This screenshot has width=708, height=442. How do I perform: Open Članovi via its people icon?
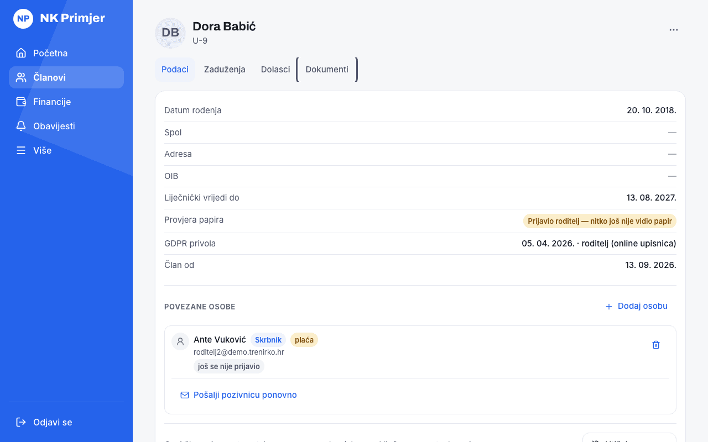tap(21, 77)
